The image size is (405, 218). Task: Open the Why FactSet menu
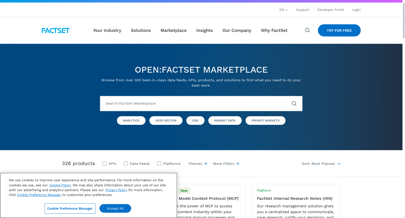tap(274, 30)
